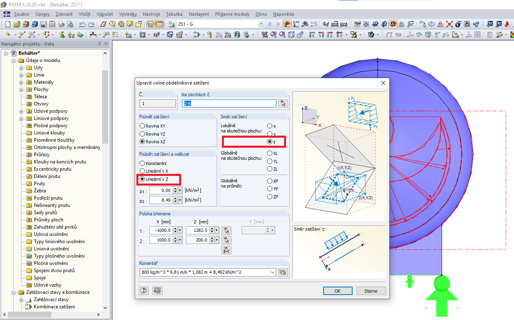
Task: Insert nodal support tool icon
Action: (x=62, y=35)
